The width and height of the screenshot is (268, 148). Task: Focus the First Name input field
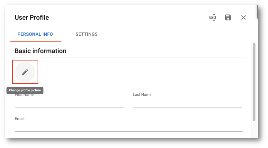point(69,103)
